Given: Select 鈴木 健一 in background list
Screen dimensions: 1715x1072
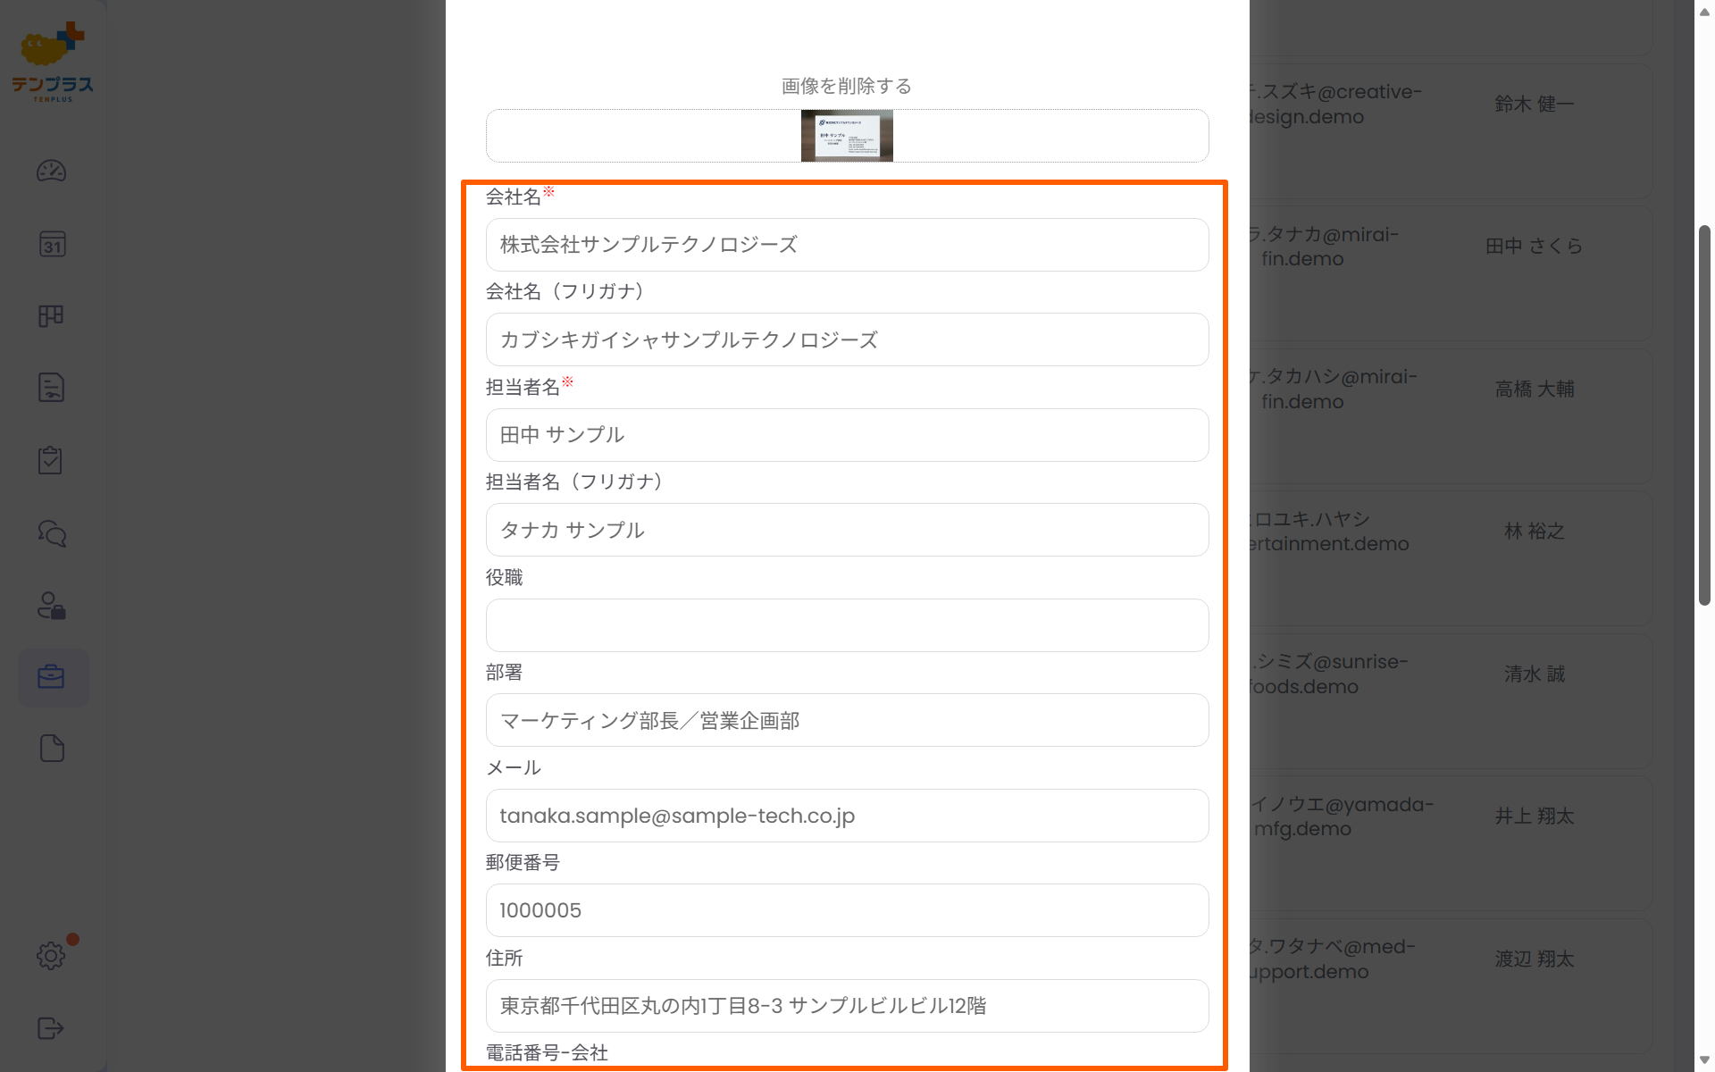Looking at the screenshot, I should click(x=1534, y=104).
